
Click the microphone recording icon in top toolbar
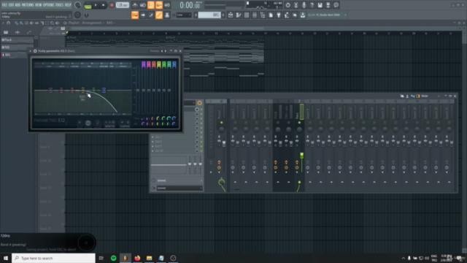(304, 5)
